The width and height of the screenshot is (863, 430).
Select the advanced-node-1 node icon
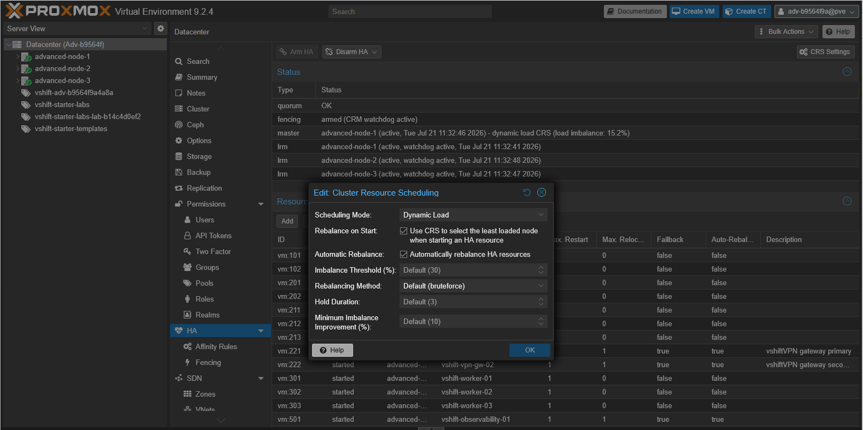pyautogui.click(x=26, y=57)
